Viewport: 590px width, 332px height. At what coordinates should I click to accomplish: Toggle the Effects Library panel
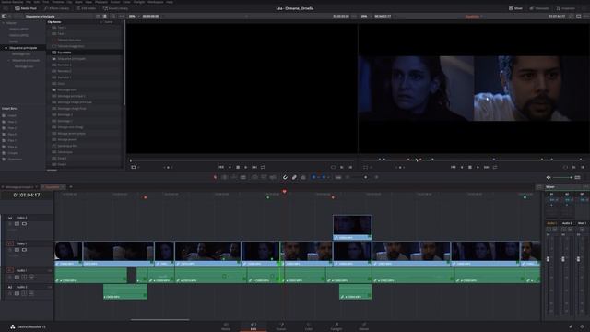[x=57, y=8]
